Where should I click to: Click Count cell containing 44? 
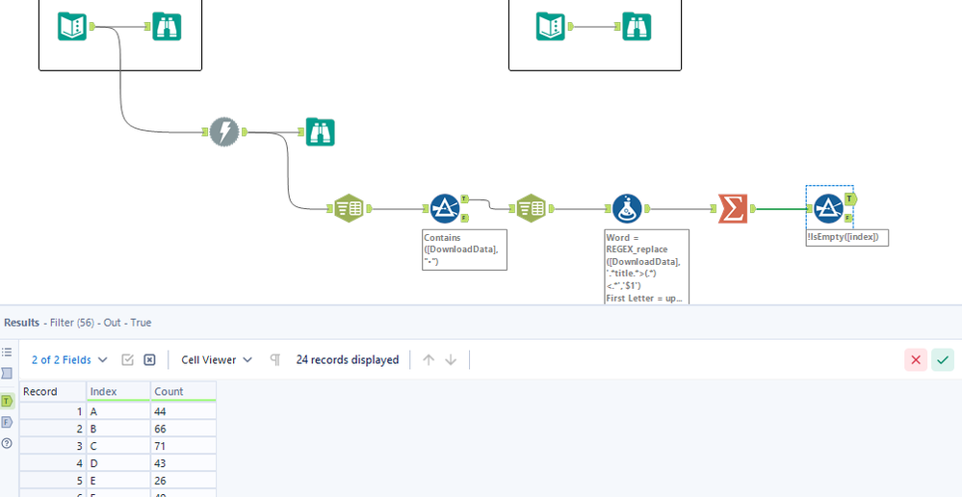183,411
